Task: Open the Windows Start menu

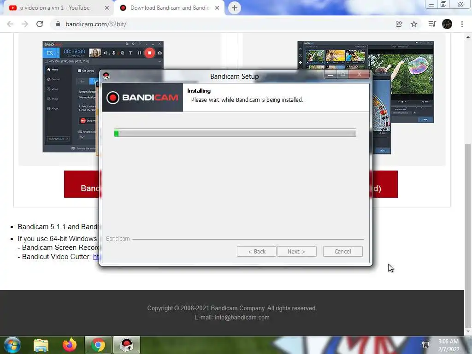Action: [12, 345]
